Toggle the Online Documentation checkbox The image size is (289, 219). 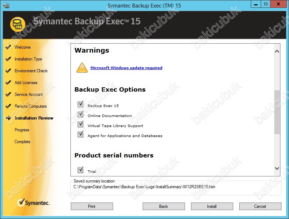80,114
